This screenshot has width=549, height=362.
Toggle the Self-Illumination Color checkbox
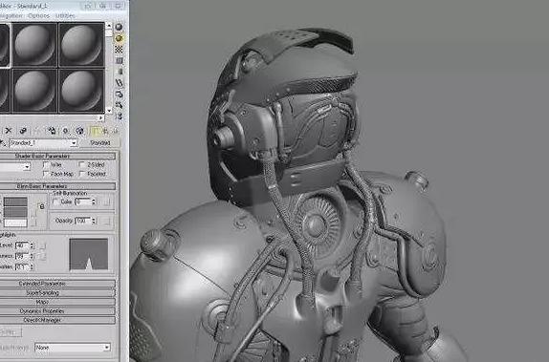point(55,202)
